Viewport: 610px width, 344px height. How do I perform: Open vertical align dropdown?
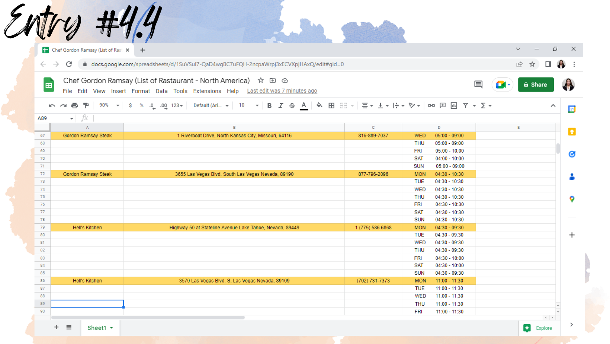[x=383, y=106]
